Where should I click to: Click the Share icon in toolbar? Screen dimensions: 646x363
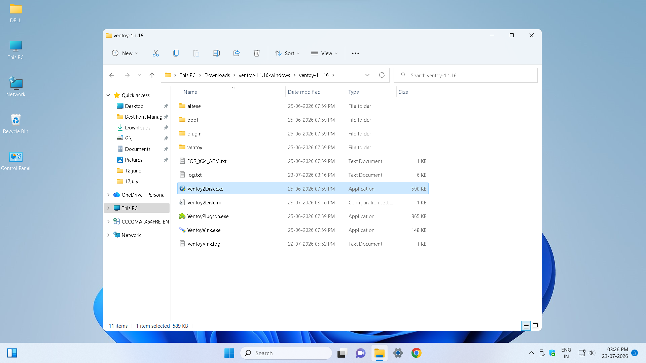[236, 53]
